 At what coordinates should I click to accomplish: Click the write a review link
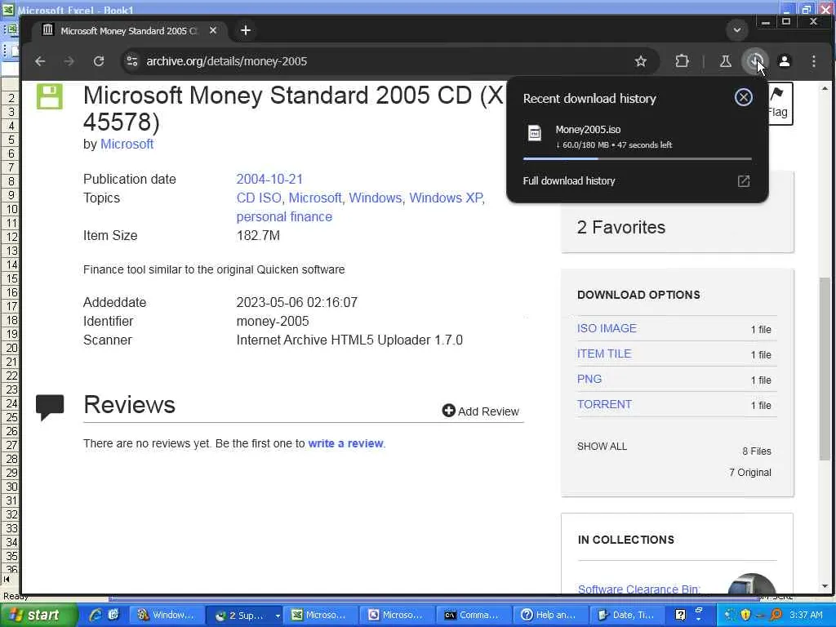pos(345,443)
